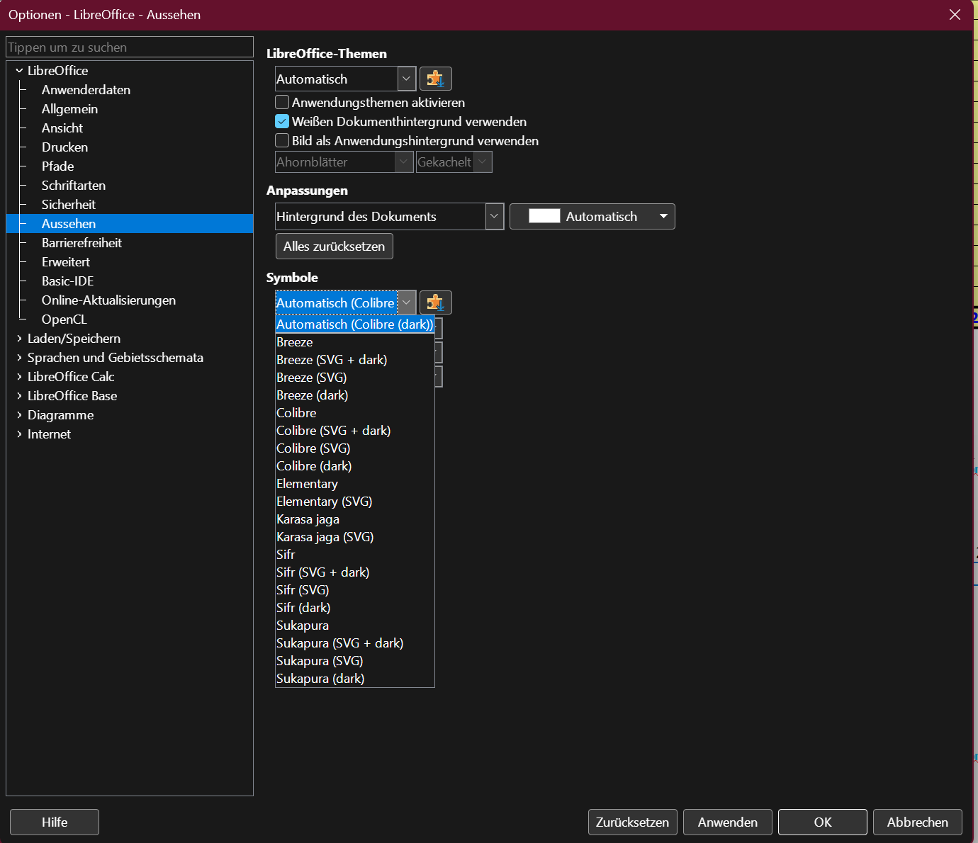The width and height of the screenshot is (978, 843).
Task: Pick Breeze (SVG) from the list
Action: pos(354,377)
